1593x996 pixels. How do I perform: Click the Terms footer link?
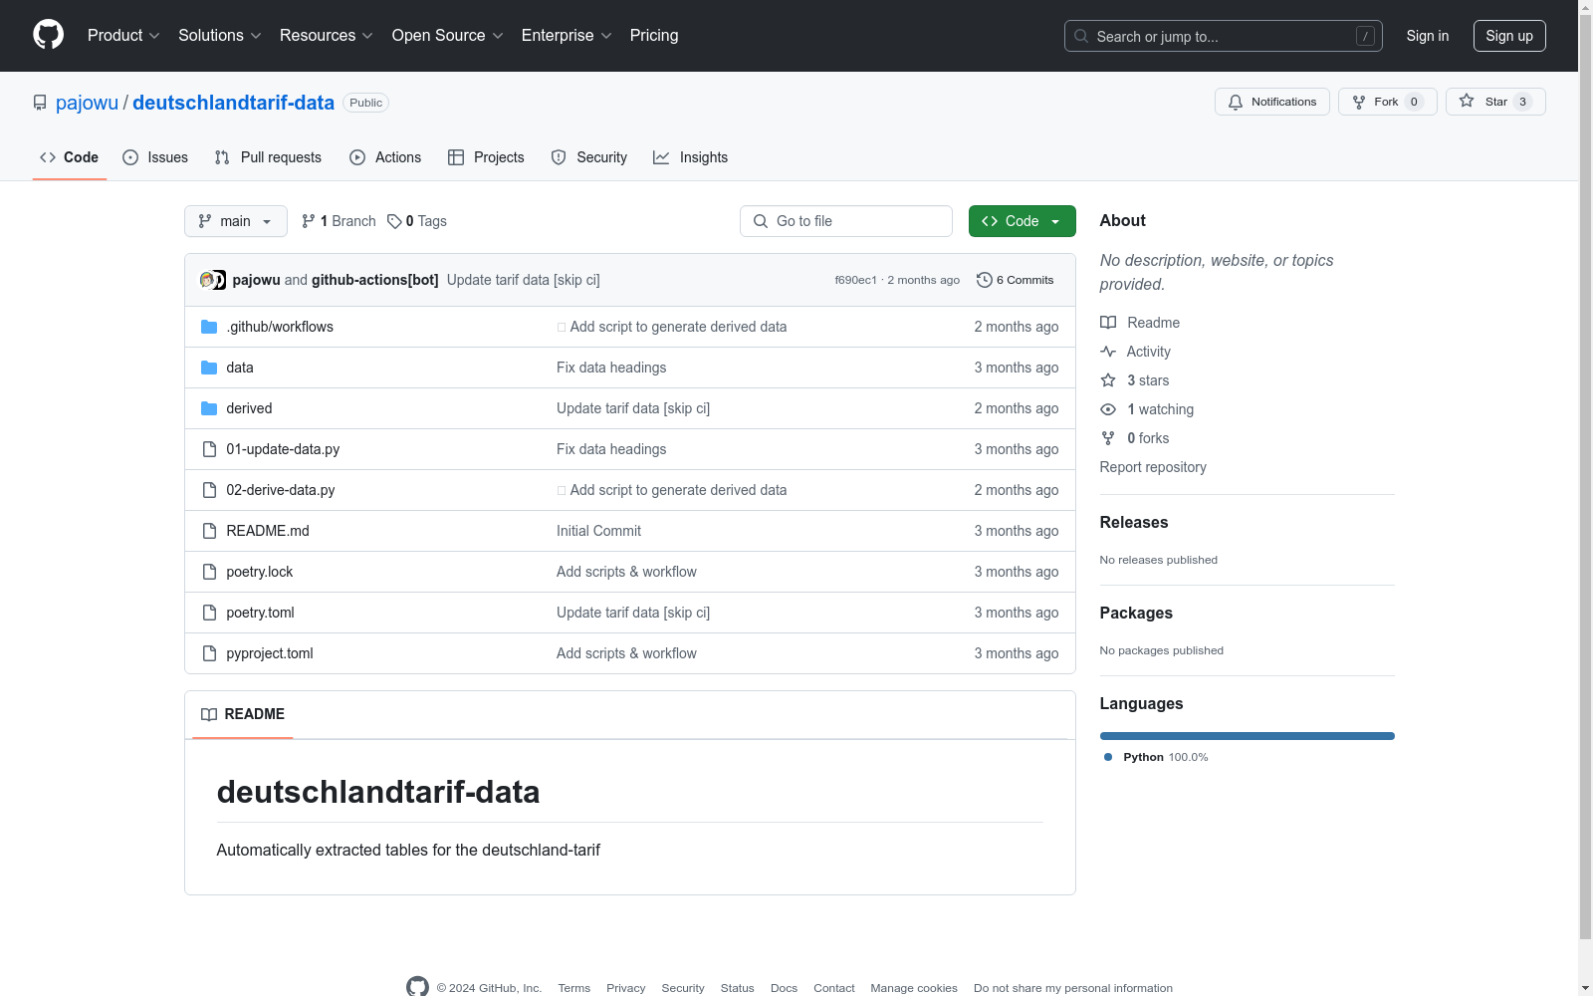pos(574,988)
